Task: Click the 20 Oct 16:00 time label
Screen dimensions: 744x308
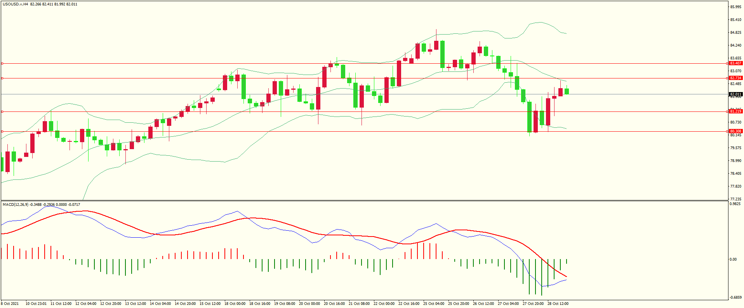Action: pos(334,304)
